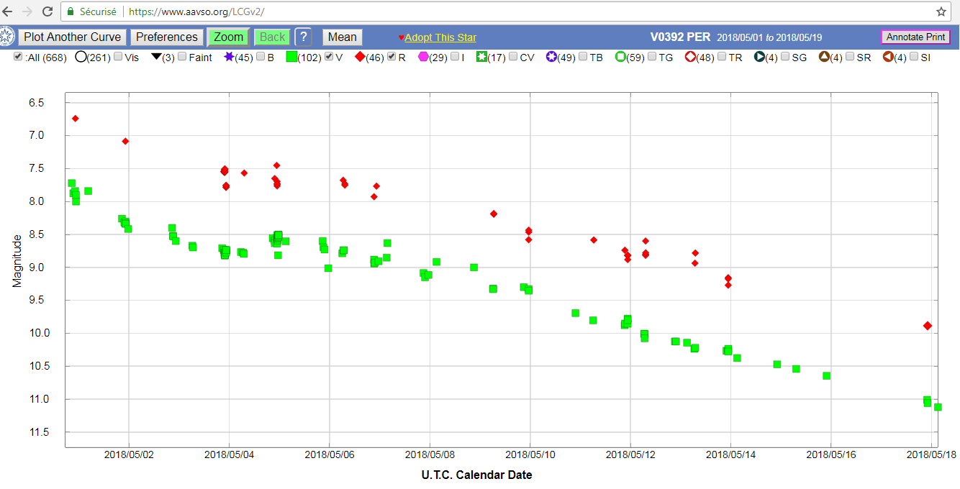Image resolution: width=960 pixels, height=489 pixels.
Task: Click the open circle Vis icon
Action: point(81,57)
